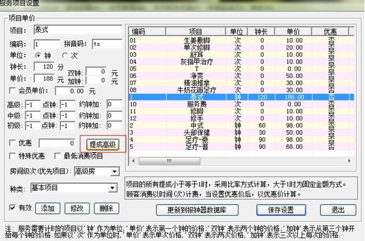Click the 修改 button

[77, 208]
